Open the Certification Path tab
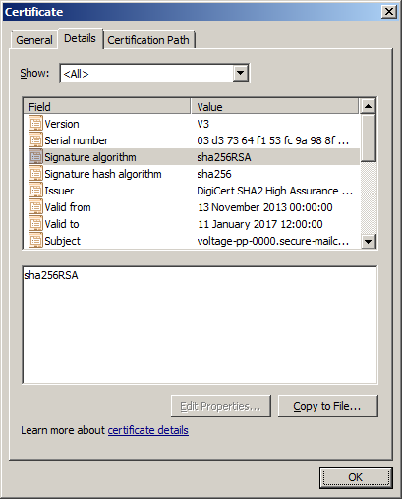 [x=148, y=40]
